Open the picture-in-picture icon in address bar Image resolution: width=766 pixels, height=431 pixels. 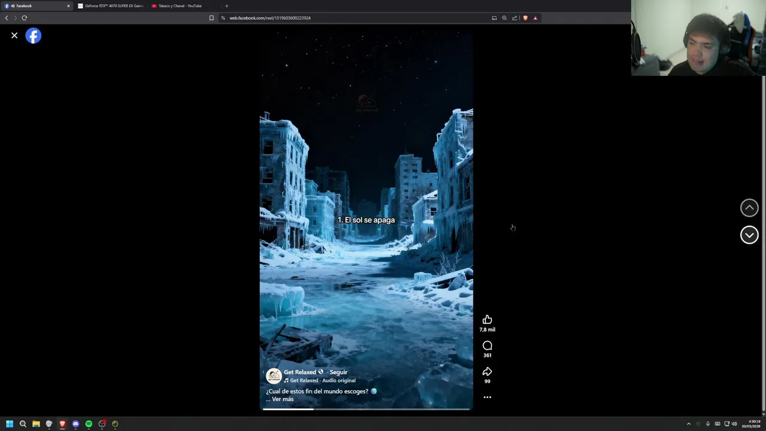(x=494, y=18)
